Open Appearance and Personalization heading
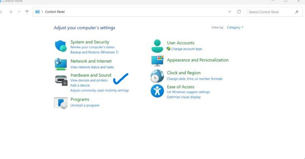Image resolution: width=305 pixels, height=159 pixels. (198, 60)
